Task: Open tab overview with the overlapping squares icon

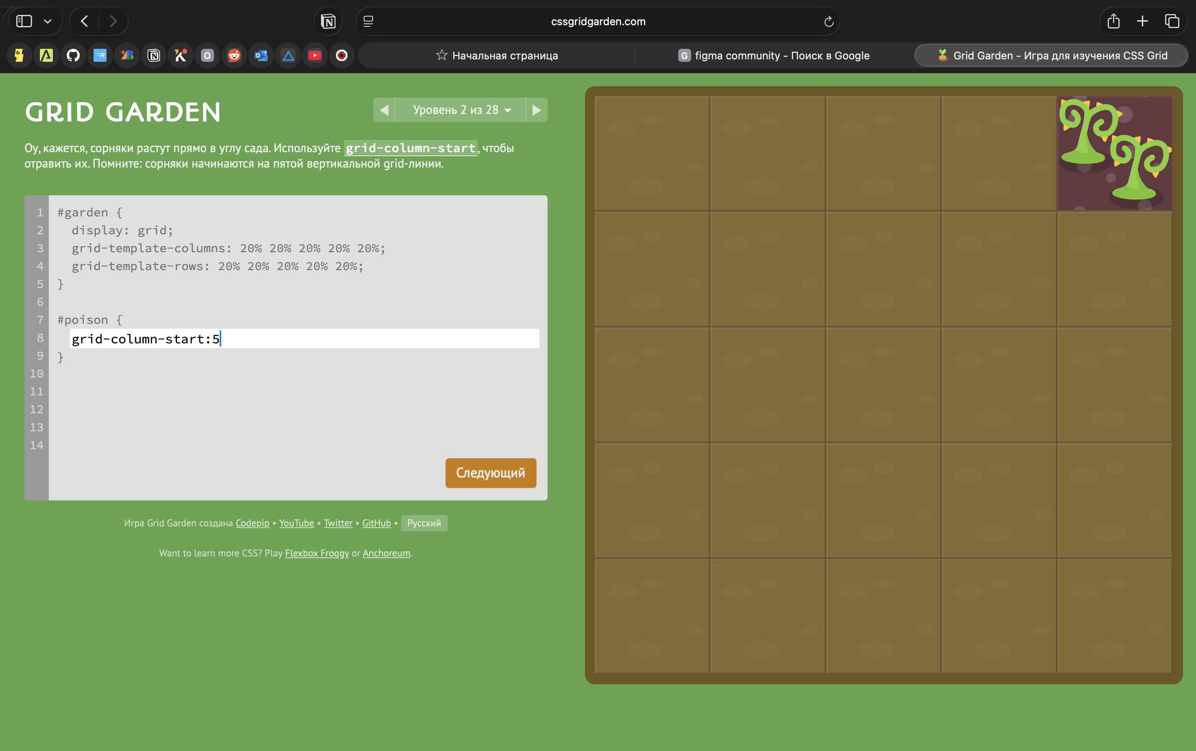Action: tap(1172, 21)
